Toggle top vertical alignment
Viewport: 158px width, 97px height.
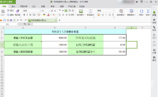click(x=60, y=10)
